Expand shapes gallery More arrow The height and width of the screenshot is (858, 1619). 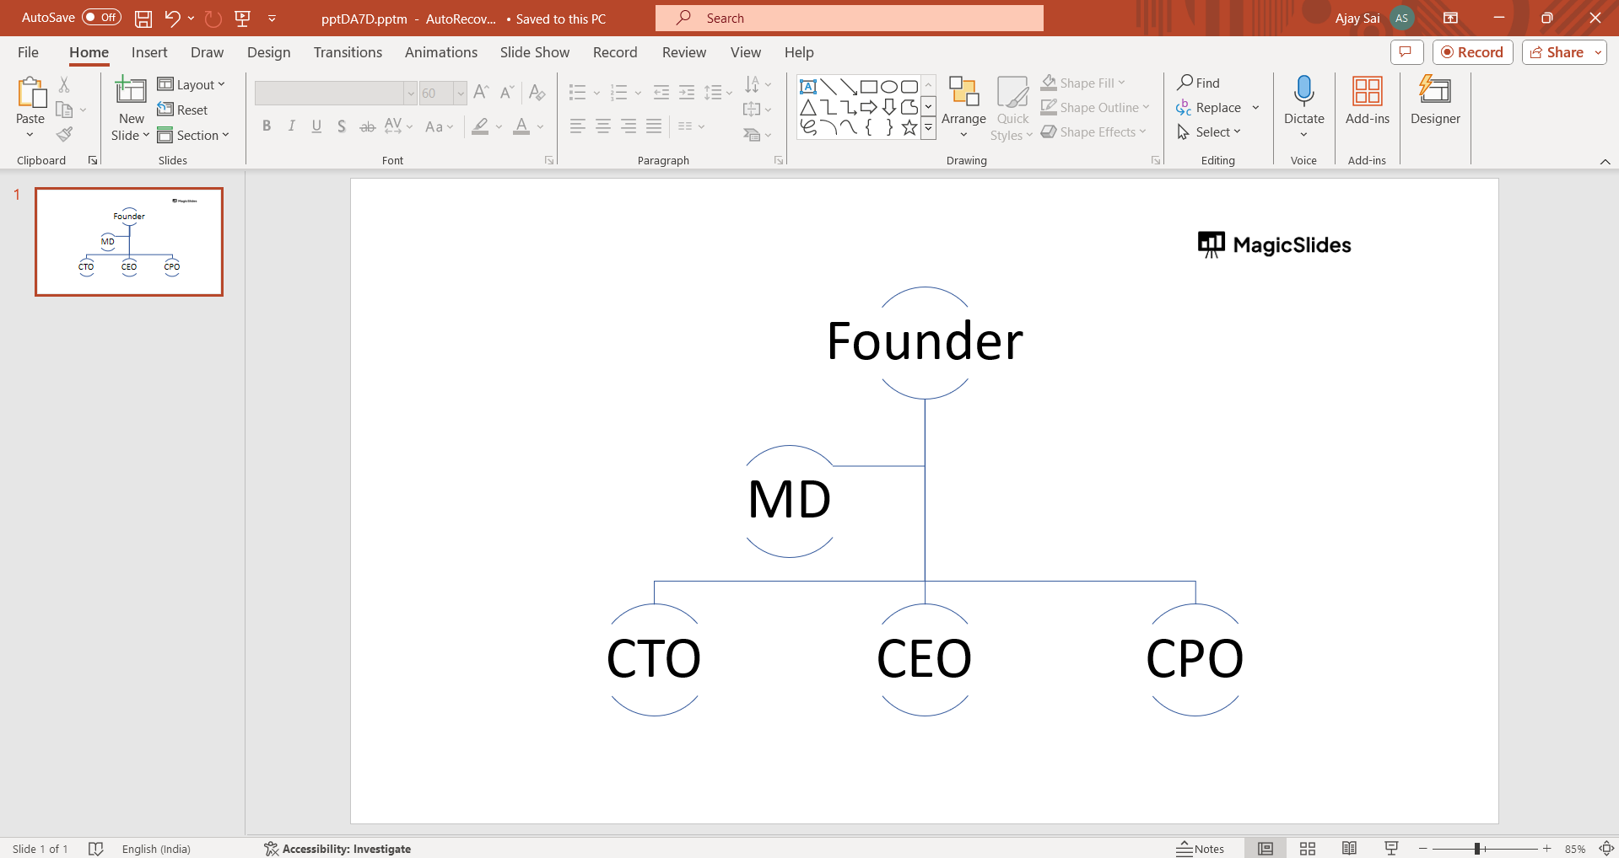pos(928,129)
